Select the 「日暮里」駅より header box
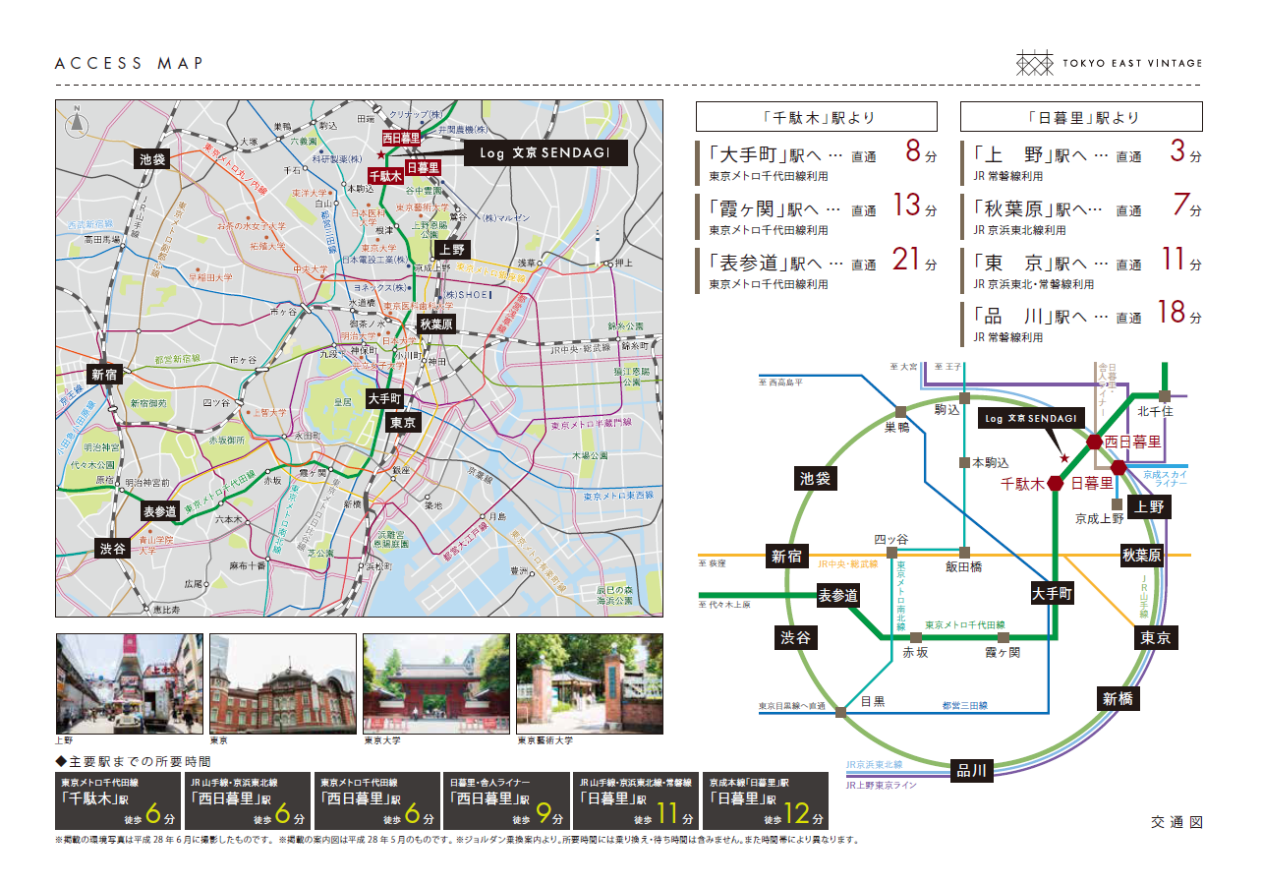This screenshot has width=1262, height=885. pyautogui.click(x=1080, y=117)
